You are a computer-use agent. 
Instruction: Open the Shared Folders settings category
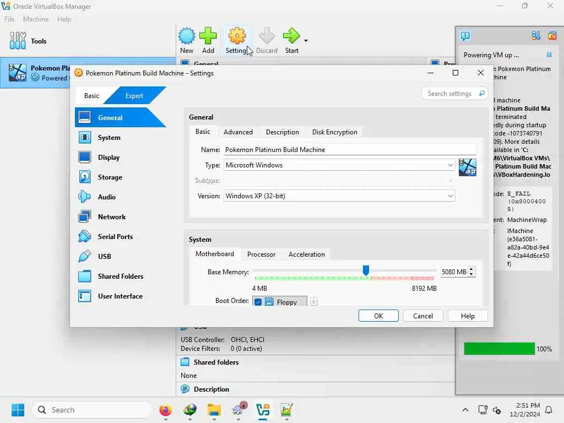pos(120,276)
